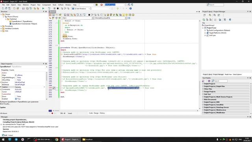The width and height of the screenshot is (252, 142).
Task: Click the Tool Palette search field
Action: pyautogui.click(x=219, y=81)
